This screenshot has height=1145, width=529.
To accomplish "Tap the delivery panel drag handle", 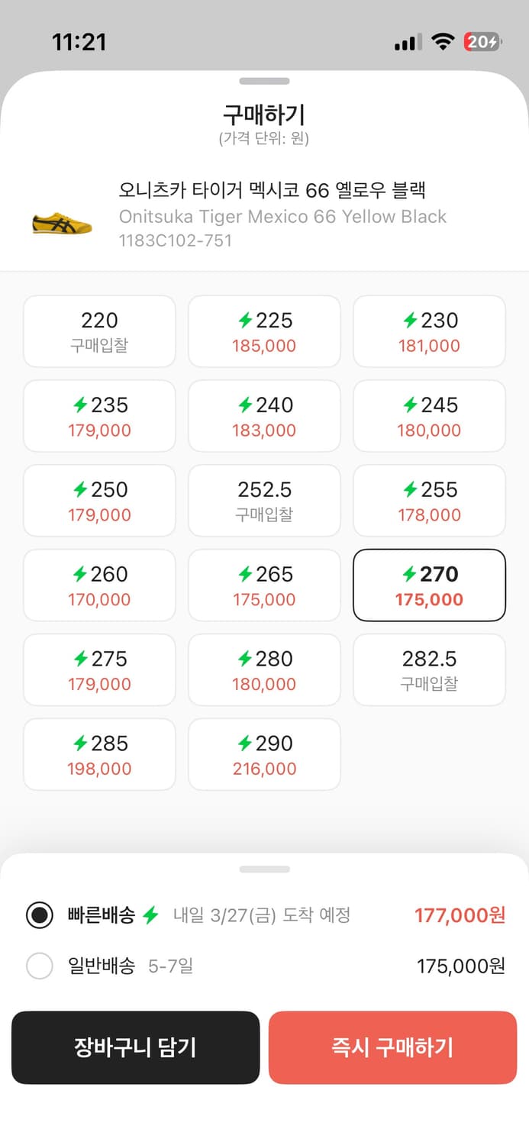I will pos(264,869).
